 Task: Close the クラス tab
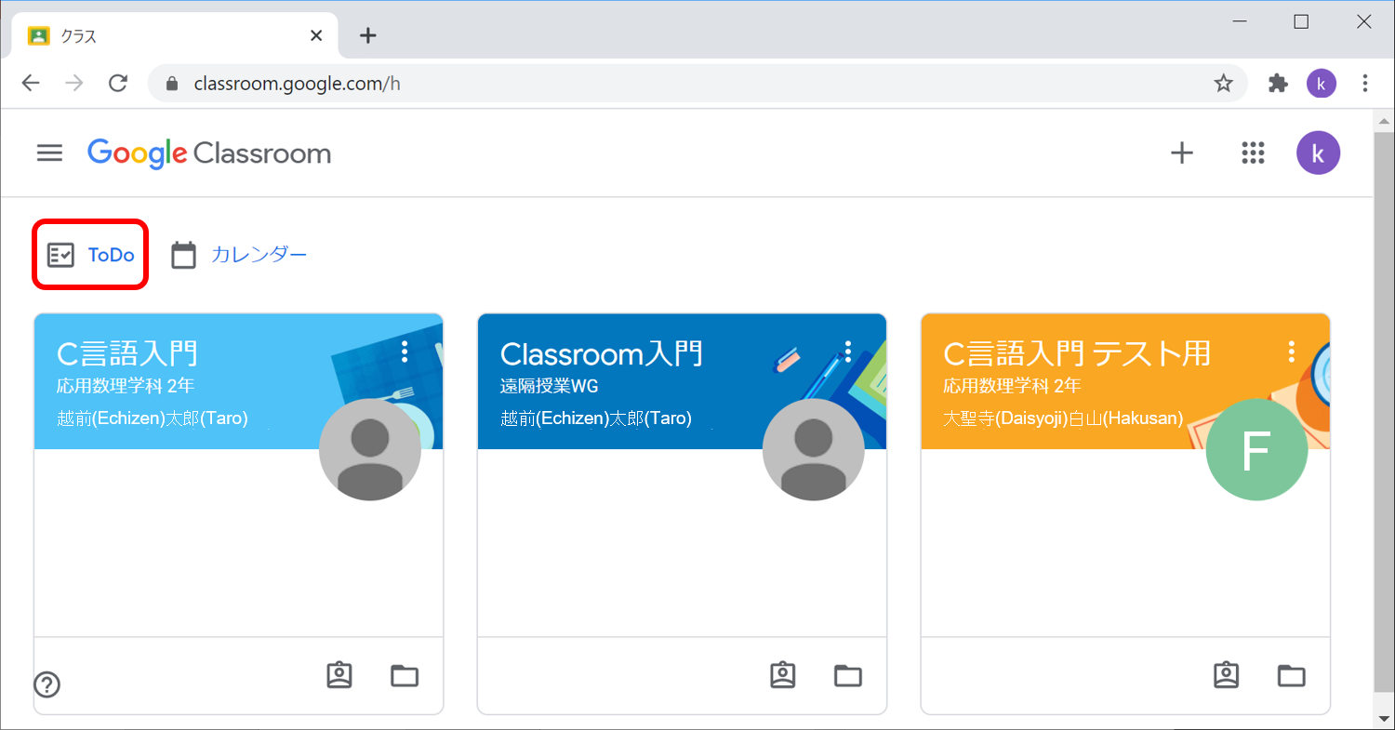(316, 36)
